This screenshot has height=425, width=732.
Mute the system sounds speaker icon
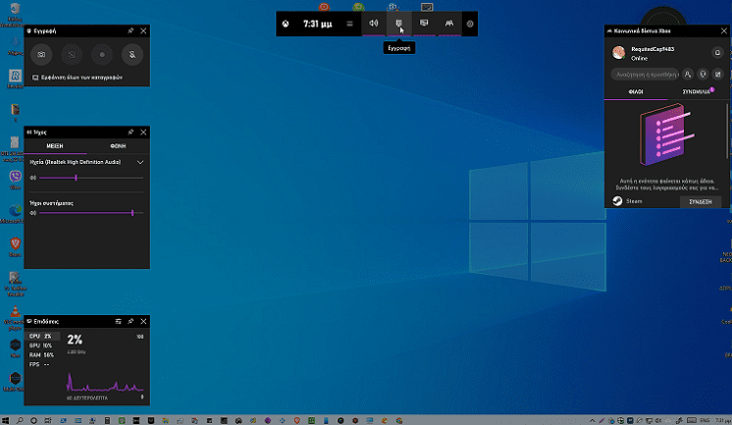[x=32, y=213]
